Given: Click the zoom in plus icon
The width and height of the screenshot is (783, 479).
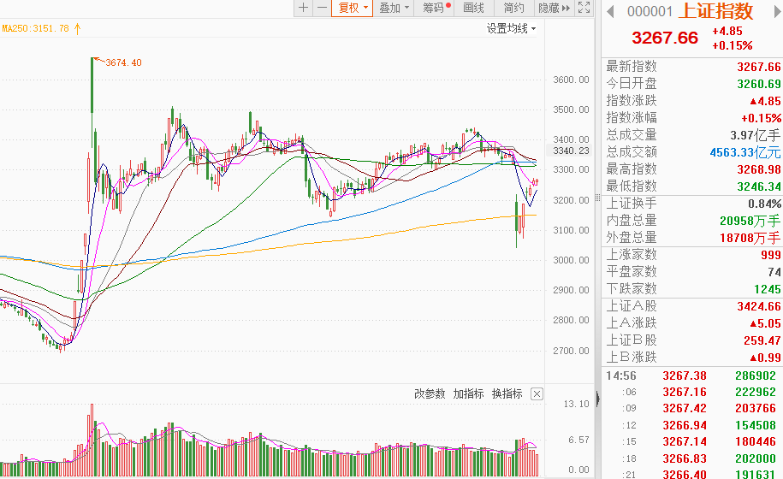Looking at the screenshot, I should [303, 8].
